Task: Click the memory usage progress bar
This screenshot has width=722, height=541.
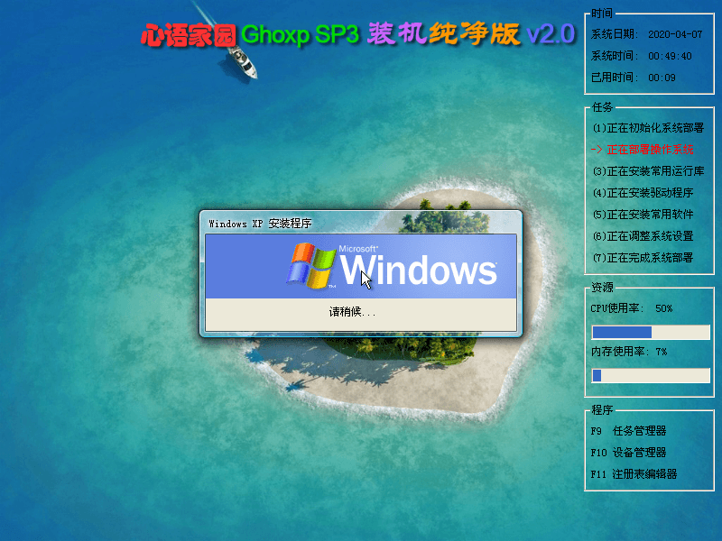Action: [651, 375]
